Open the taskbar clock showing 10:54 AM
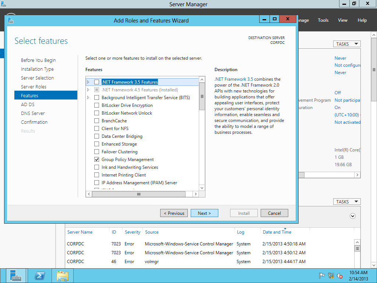 tap(358, 276)
